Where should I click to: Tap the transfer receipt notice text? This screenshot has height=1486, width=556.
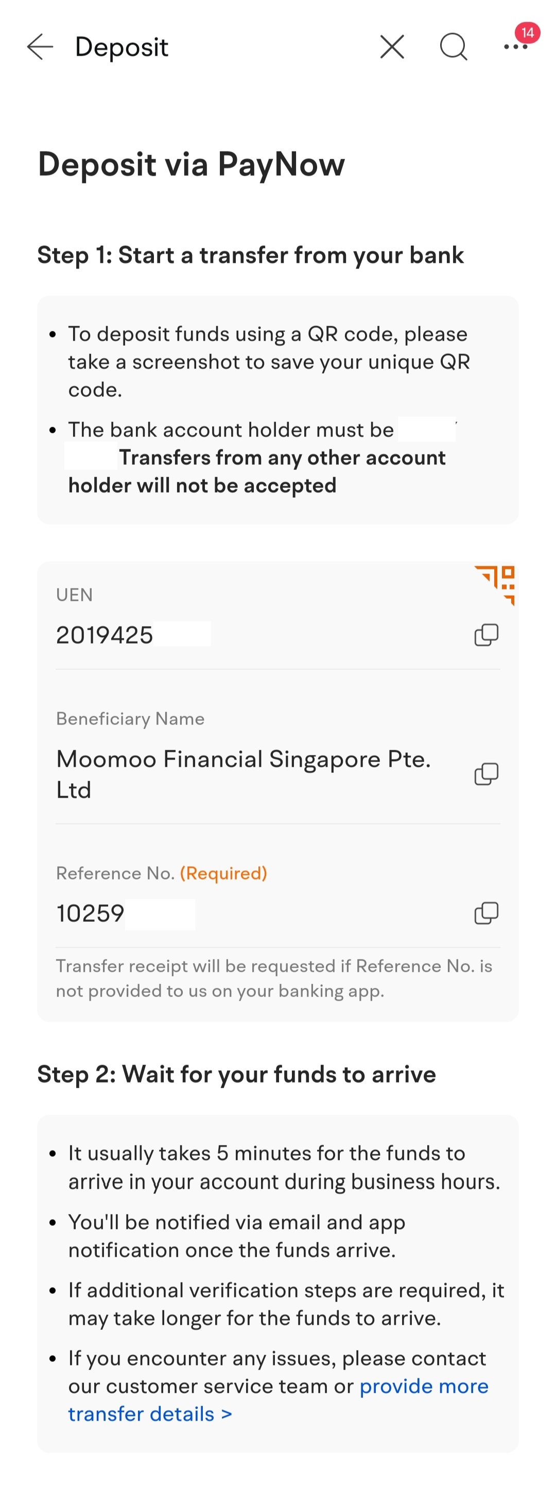coord(274,978)
